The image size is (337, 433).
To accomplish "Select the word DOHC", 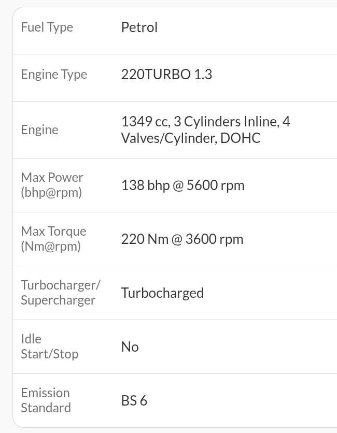I will [240, 138].
